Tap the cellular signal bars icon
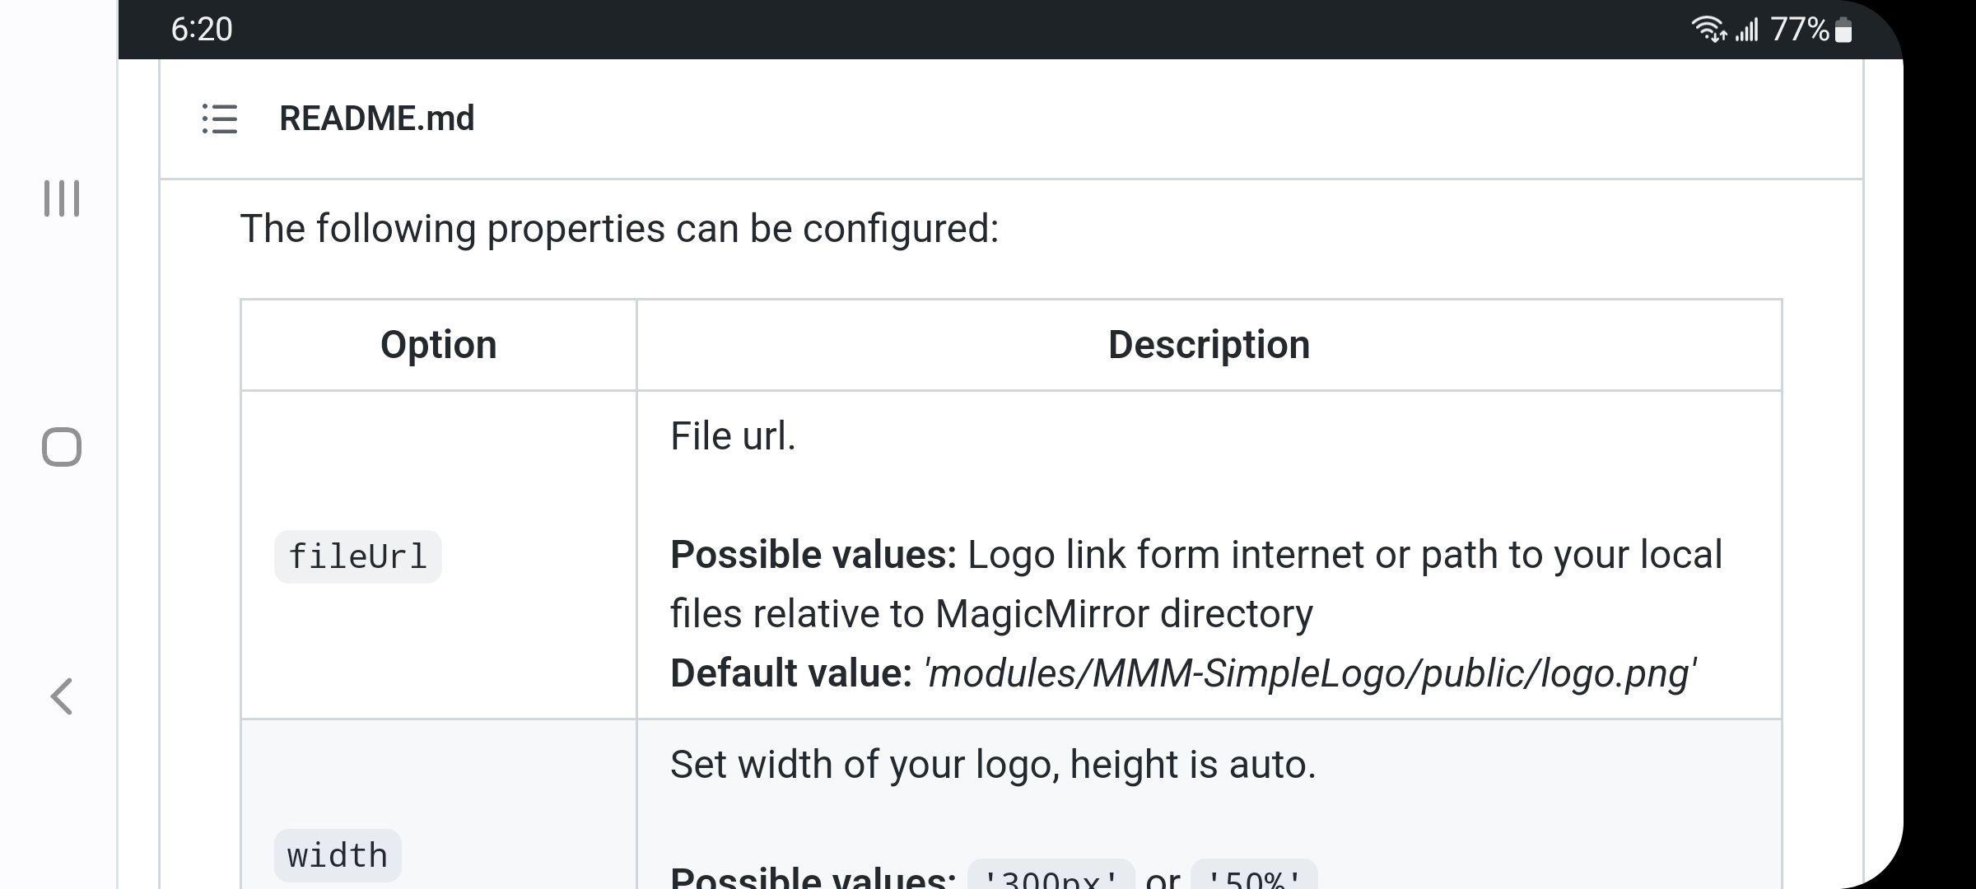The width and height of the screenshot is (1976, 889). (x=1746, y=30)
